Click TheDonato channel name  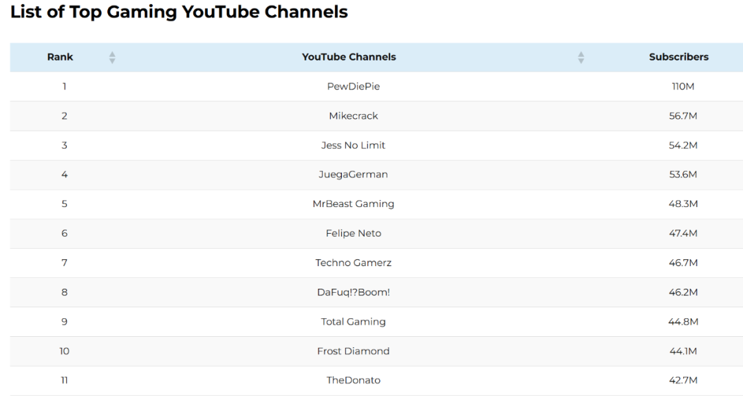[x=353, y=381]
